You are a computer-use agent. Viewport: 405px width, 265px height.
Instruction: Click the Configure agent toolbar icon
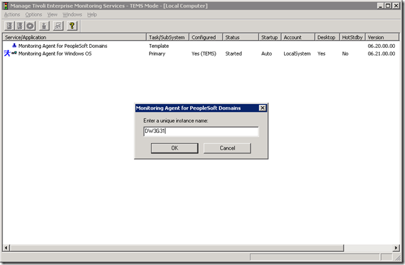coord(44,26)
